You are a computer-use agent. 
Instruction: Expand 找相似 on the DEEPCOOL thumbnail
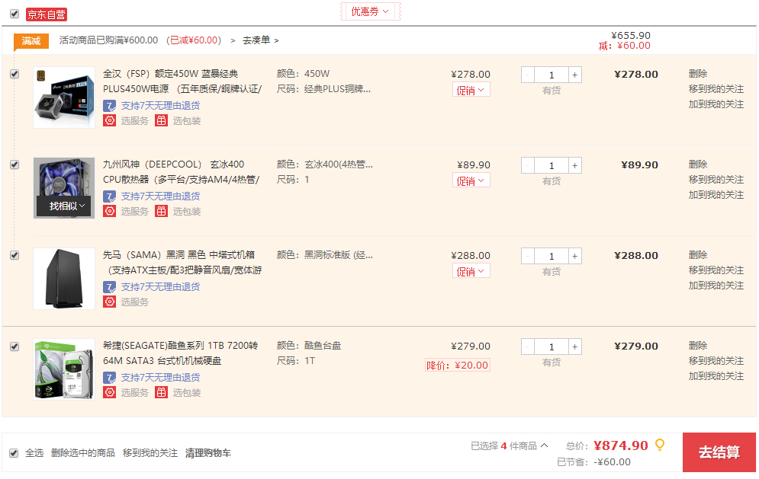click(63, 206)
